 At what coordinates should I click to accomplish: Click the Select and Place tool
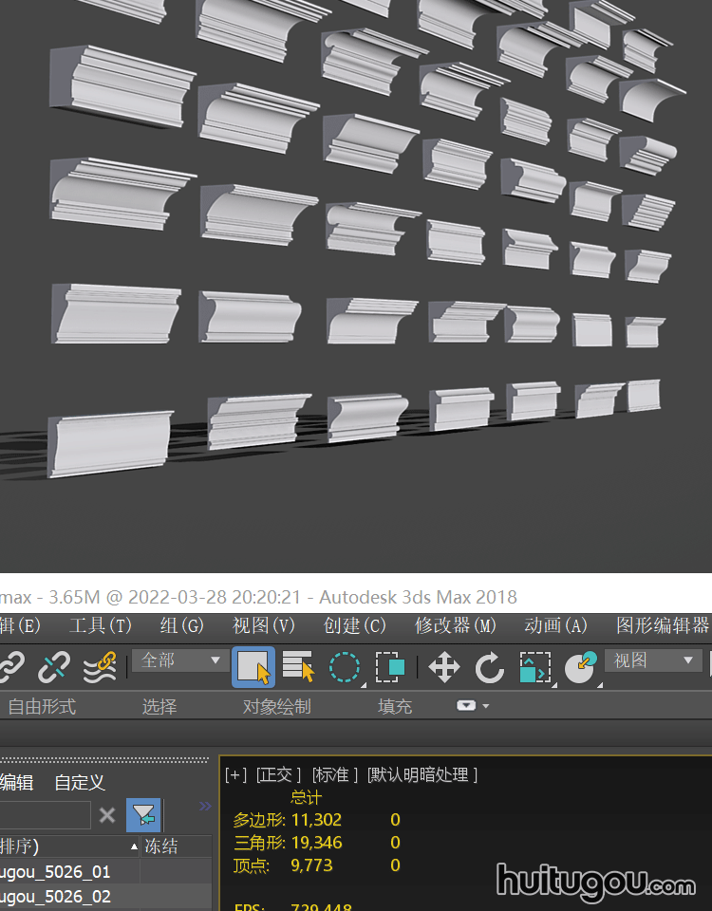click(580, 667)
